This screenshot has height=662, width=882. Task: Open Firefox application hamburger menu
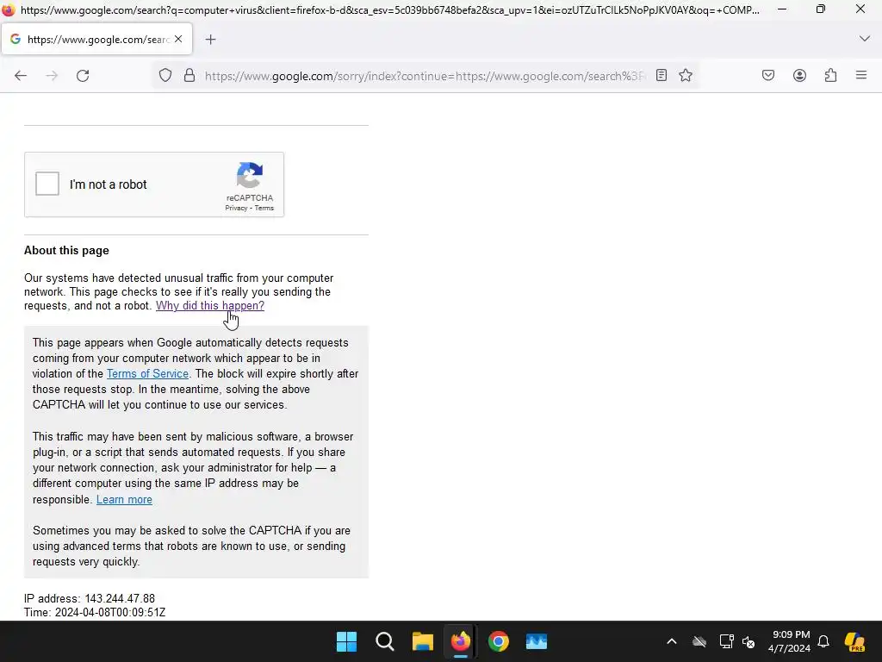(861, 76)
